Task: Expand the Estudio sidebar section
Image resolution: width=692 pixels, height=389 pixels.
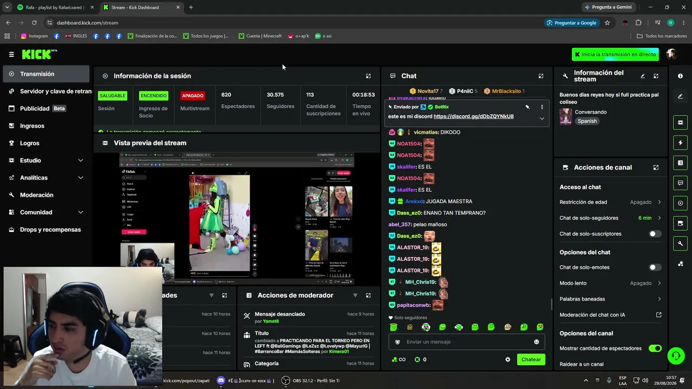Action: [81, 160]
